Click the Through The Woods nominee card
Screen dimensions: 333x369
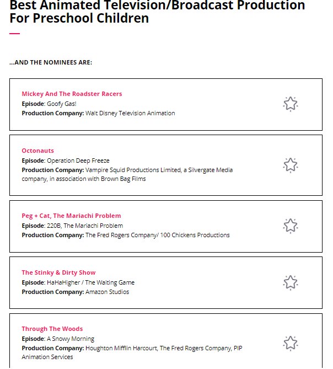coord(166,341)
